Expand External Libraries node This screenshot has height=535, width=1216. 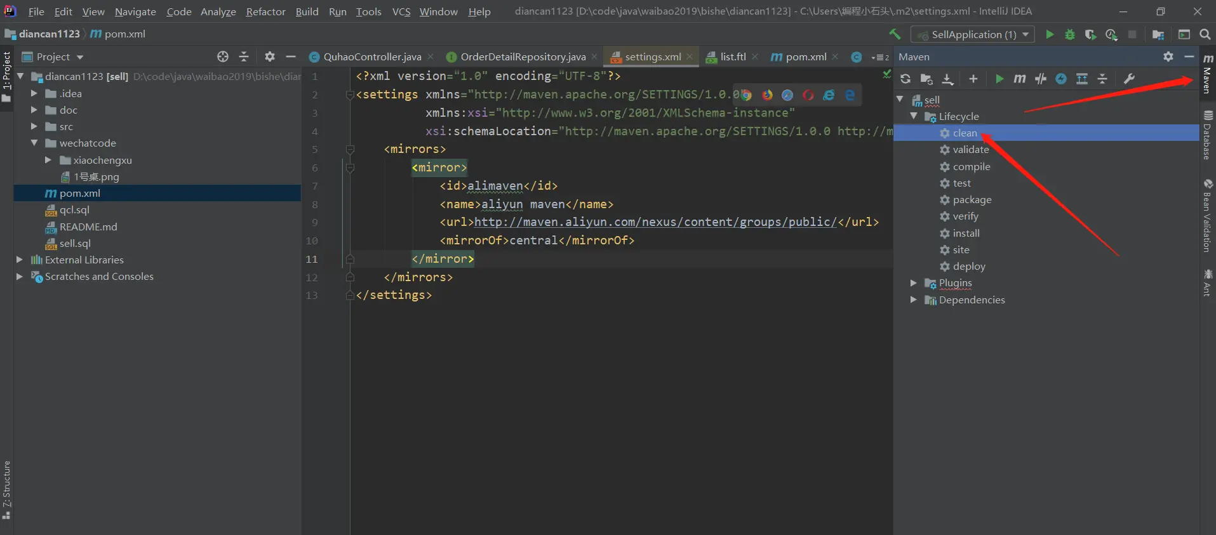click(19, 260)
